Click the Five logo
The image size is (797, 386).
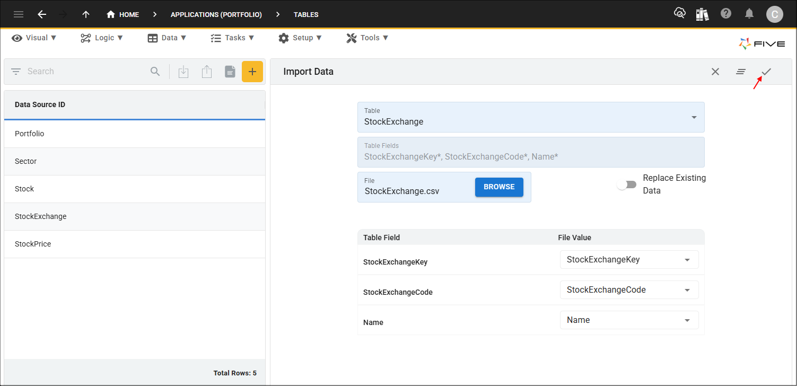[x=761, y=44]
